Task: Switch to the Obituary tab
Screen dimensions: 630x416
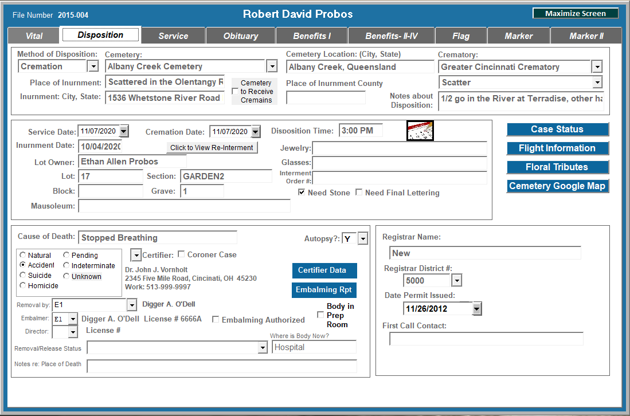Action: [x=240, y=36]
